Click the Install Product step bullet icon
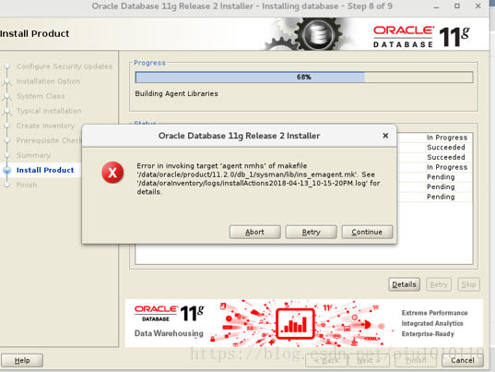This screenshot has height=372, width=495. [7, 170]
